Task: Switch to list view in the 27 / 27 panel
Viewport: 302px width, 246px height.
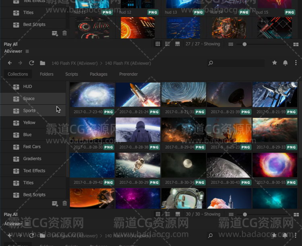Action: (x=168, y=44)
